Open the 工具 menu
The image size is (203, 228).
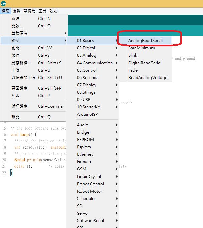click(x=42, y=11)
